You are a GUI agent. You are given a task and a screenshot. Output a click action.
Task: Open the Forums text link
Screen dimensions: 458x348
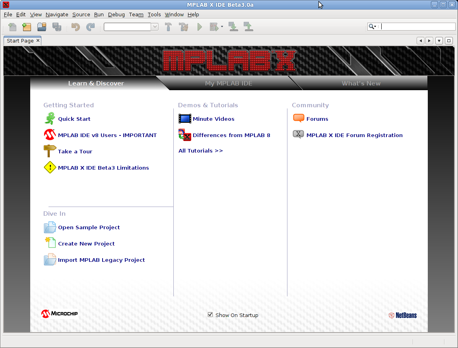(x=317, y=119)
